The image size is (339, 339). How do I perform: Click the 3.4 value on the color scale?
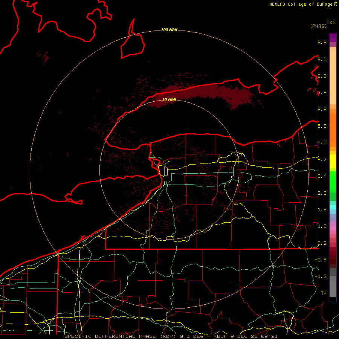322,176
